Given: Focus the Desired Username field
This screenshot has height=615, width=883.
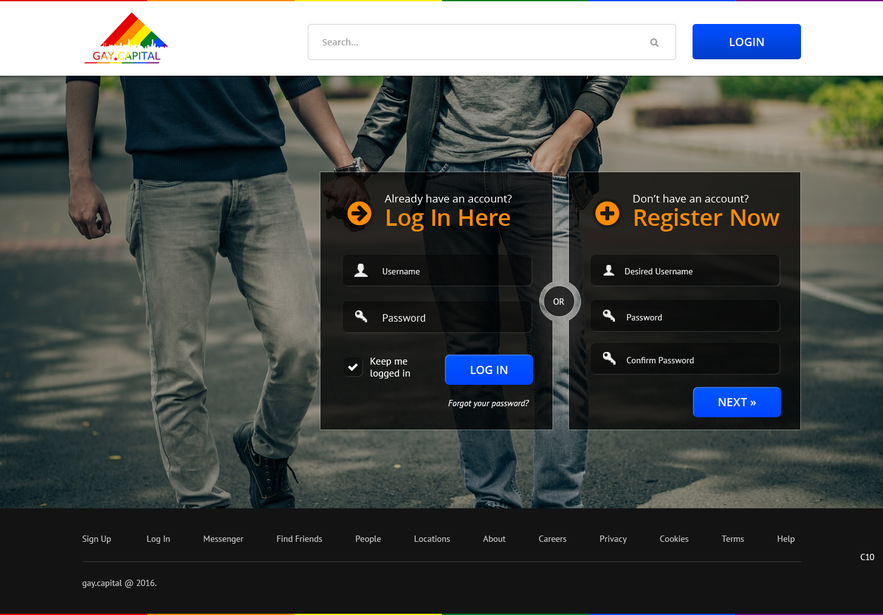Looking at the screenshot, I should [x=686, y=271].
